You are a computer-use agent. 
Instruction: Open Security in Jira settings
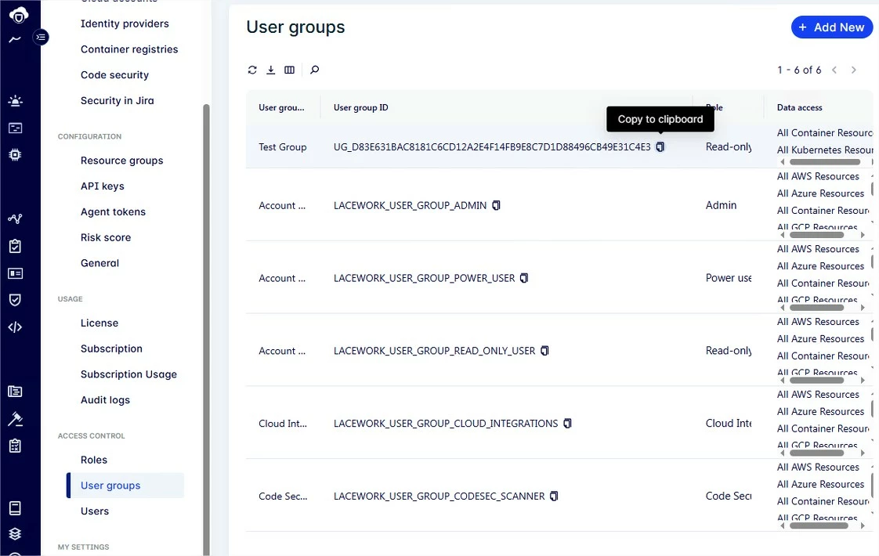pos(118,100)
